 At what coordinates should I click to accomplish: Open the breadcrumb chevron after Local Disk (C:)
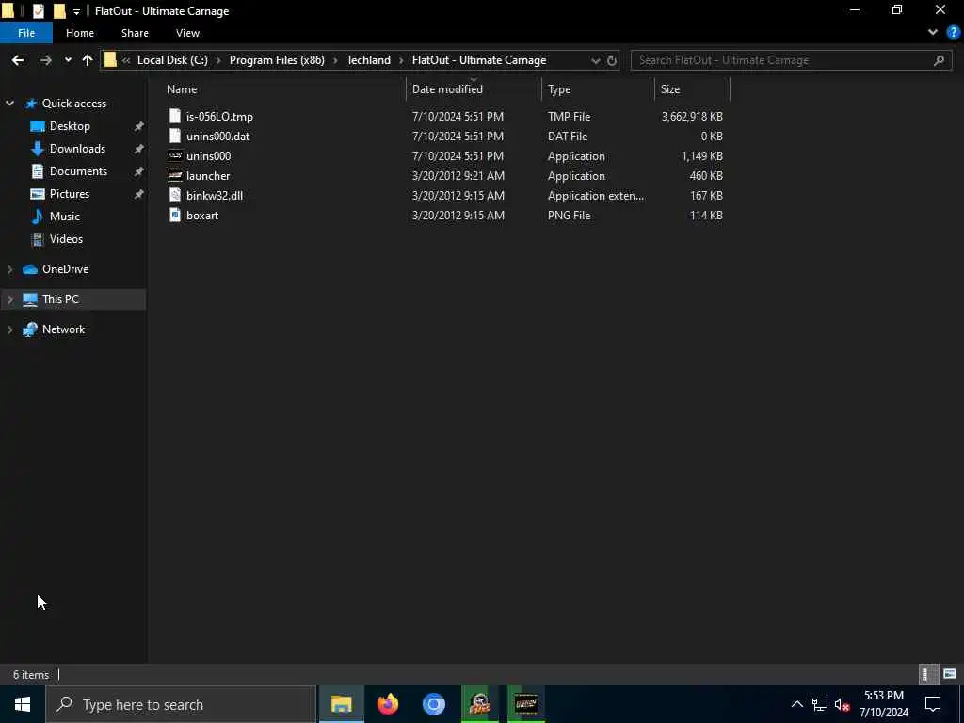218,60
